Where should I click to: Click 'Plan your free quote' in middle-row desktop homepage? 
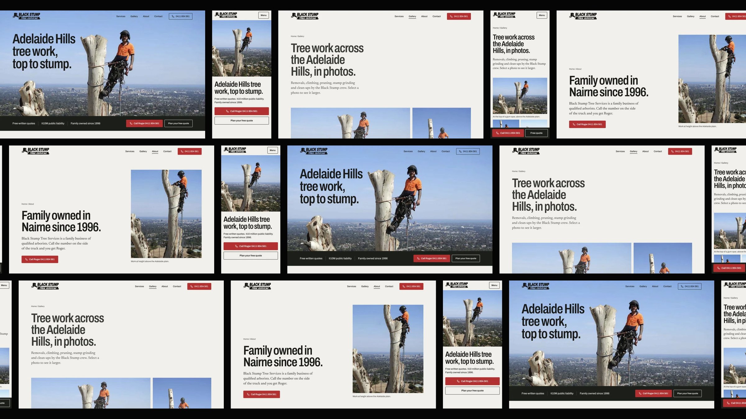466,259
